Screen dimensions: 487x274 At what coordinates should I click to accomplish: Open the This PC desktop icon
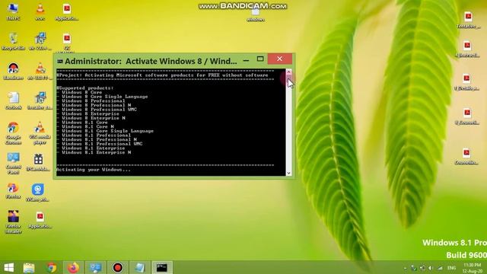tap(13, 11)
